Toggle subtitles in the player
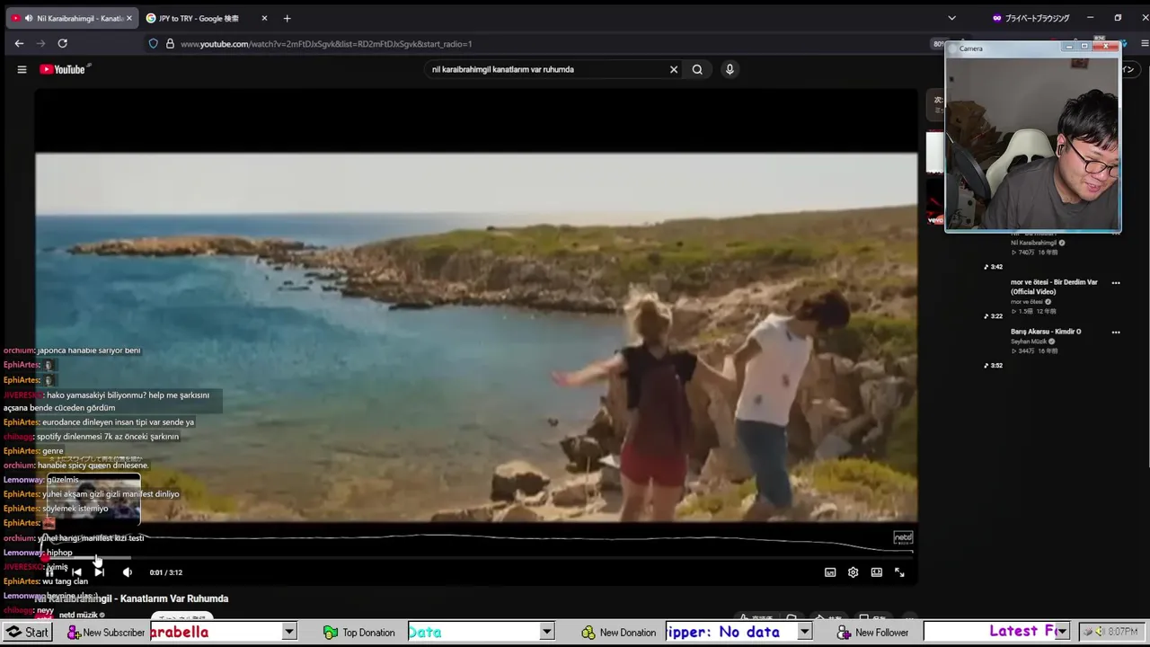 point(830,572)
